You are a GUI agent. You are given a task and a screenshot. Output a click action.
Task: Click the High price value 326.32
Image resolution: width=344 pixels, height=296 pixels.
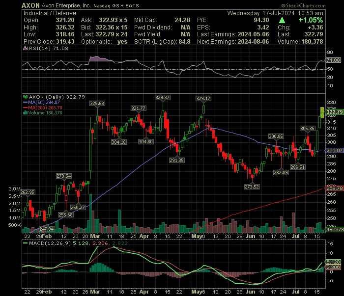click(65, 27)
